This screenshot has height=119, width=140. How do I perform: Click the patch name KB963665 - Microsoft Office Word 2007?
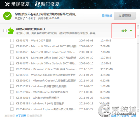(46, 46)
